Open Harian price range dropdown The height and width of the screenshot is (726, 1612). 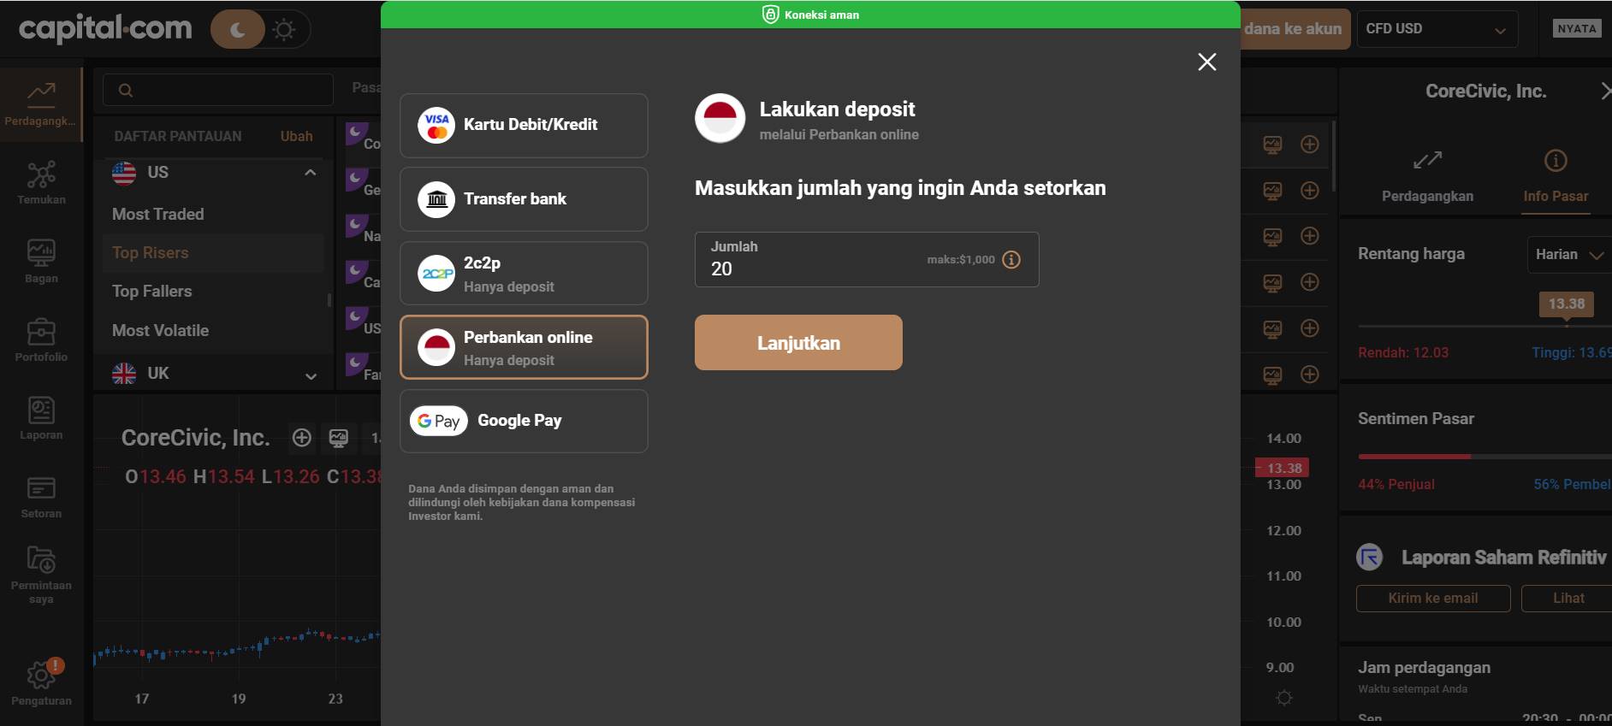(x=1569, y=255)
